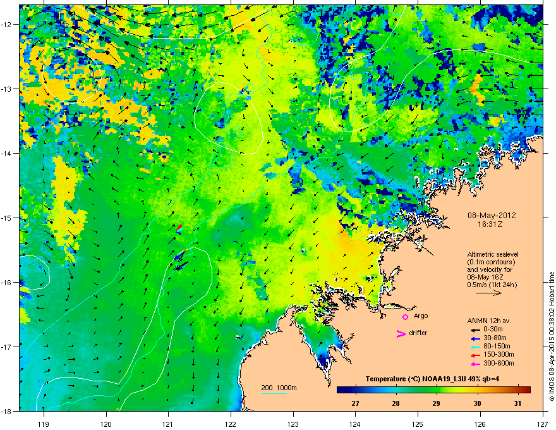The width and height of the screenshot is (556, 430).
Task: Click longitude label 126 on bottom axis
Action: (480, 424)
